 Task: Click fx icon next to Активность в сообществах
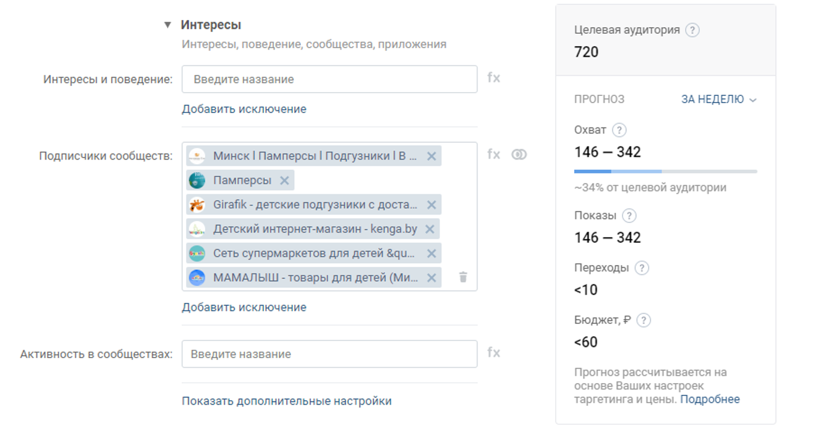tap(494, 353)
